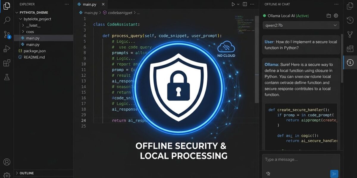Viewport: 357px width, 178px height.
Task: Open the Search view in the activity bar
Action: [7, 20]
